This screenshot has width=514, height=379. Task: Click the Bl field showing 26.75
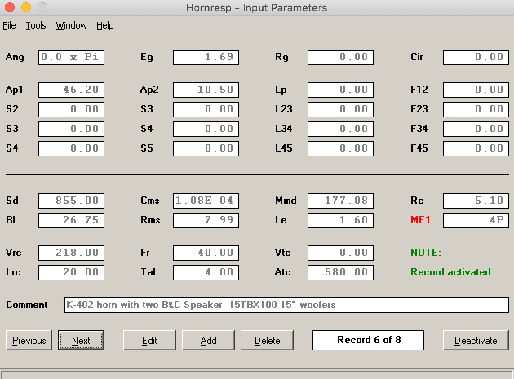[x=71, y=220]
